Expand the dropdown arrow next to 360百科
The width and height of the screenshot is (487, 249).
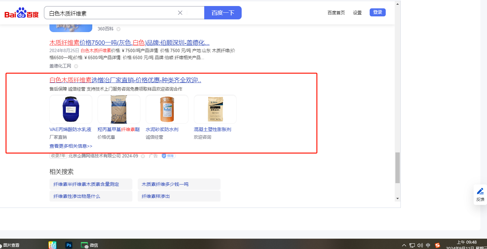(x=118, y=29)
